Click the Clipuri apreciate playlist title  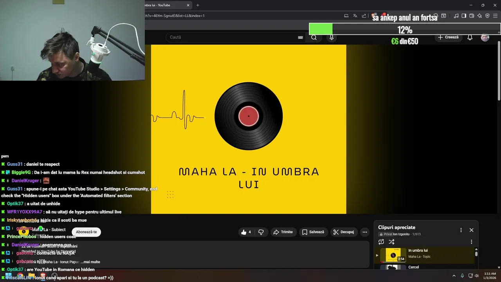coord(396,227)
